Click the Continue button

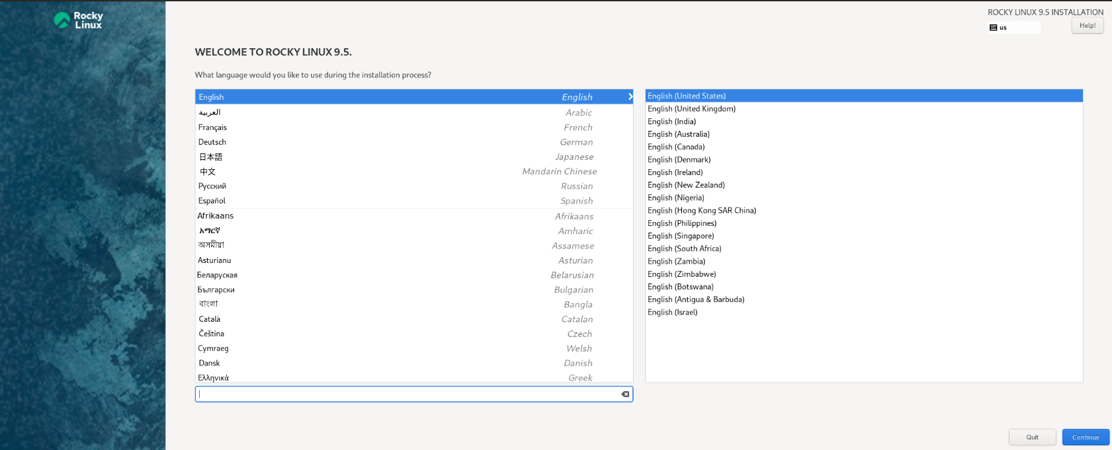[x=1086, y=437]
